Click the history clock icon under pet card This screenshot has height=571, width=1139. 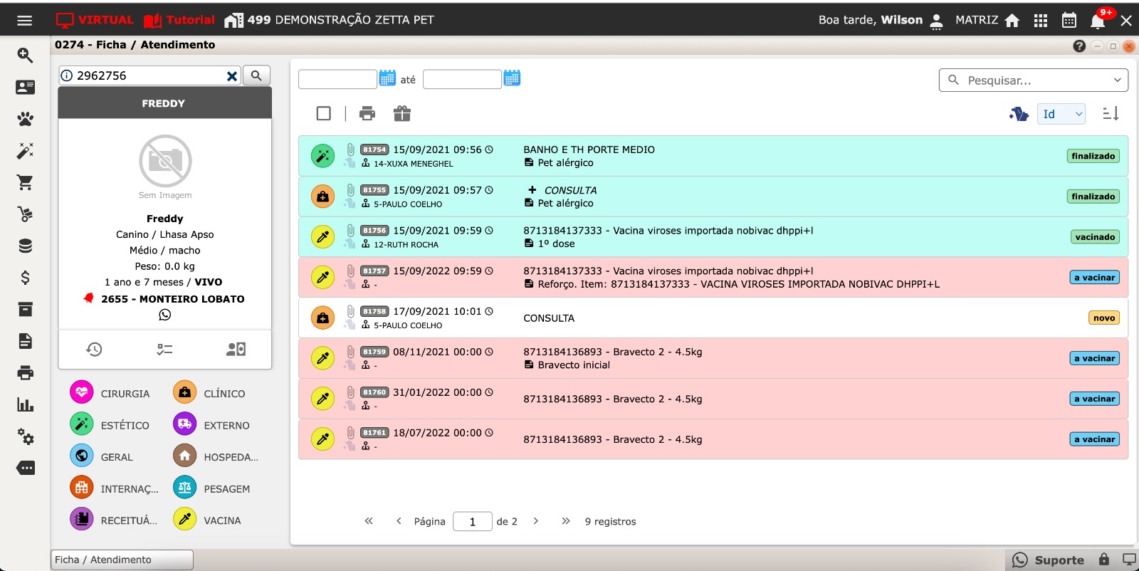[94, 349]
